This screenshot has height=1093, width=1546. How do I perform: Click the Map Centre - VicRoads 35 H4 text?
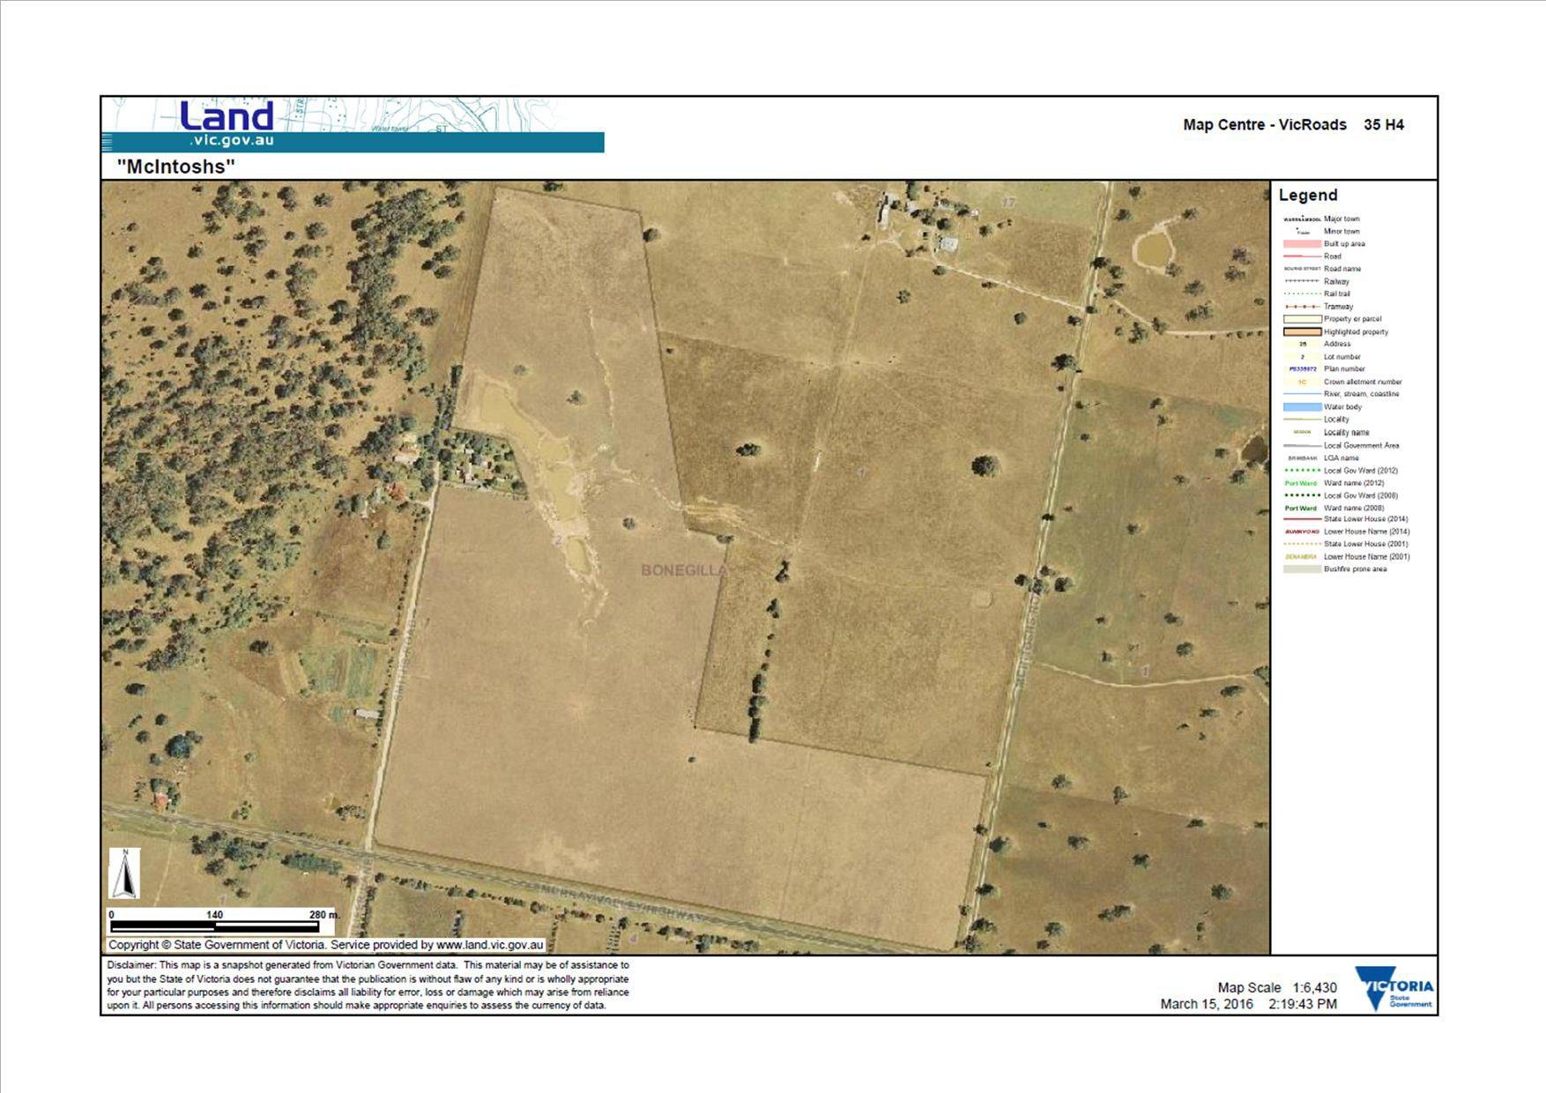[x=1292, y=125]
